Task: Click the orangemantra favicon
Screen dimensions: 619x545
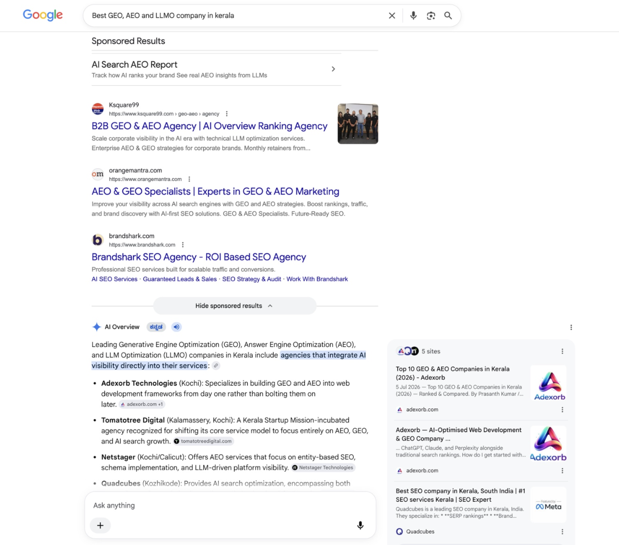Action: (x=98, y=174)
